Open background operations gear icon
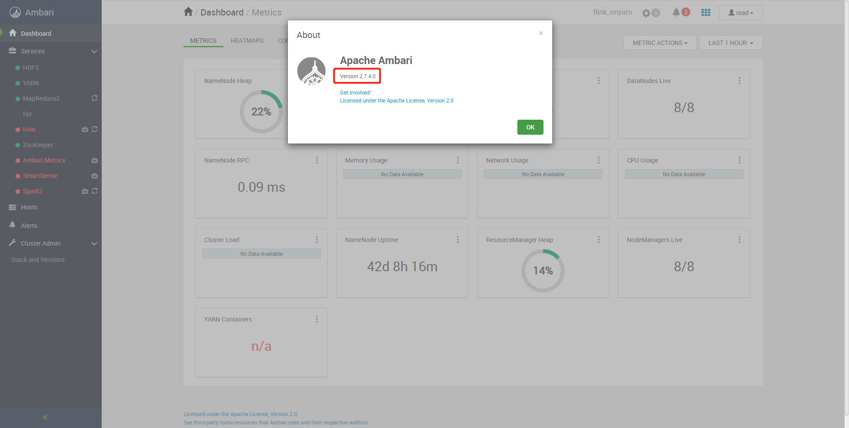Viewport: 849px width, 428px height. coord(646,13)
